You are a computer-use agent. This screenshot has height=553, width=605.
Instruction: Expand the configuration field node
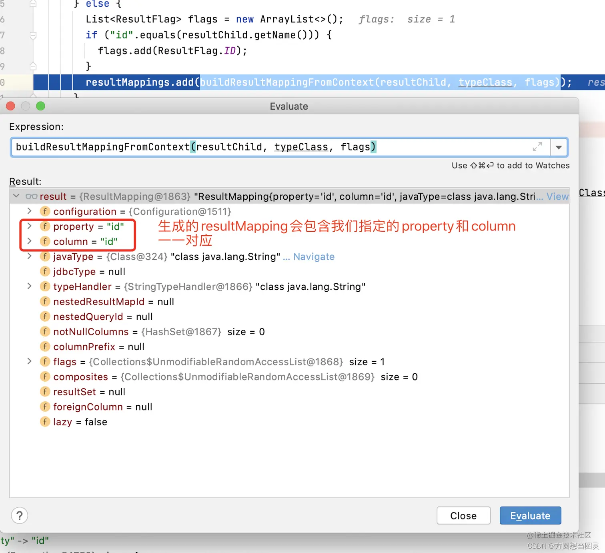pos(29,211)
